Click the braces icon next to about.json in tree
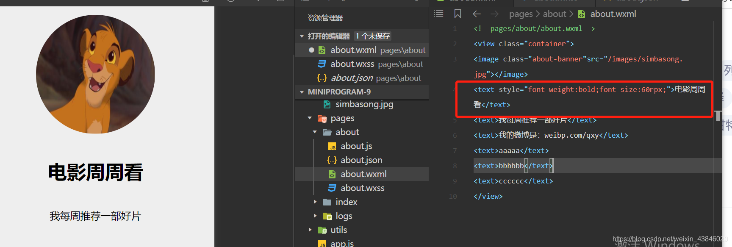The width and height of the screenshot is (732, 247). pos(332,160)
